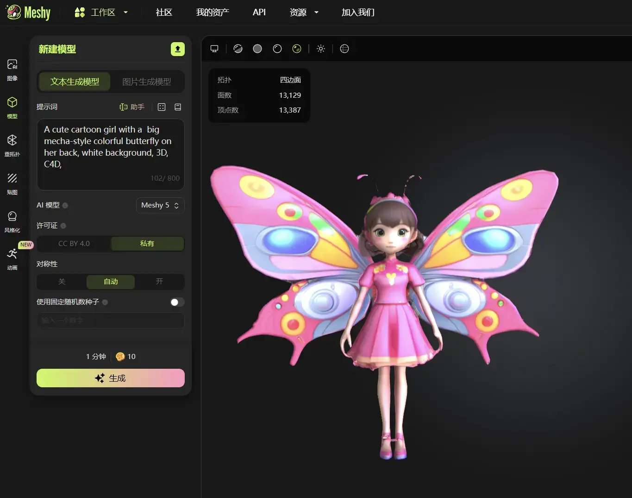Select the 贴图 icon in the sidebar
The image size is (632, 498).
tap(12, 183)
